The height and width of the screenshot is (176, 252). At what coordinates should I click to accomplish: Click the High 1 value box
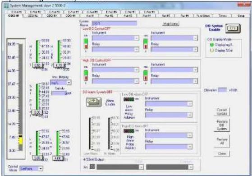37,65
